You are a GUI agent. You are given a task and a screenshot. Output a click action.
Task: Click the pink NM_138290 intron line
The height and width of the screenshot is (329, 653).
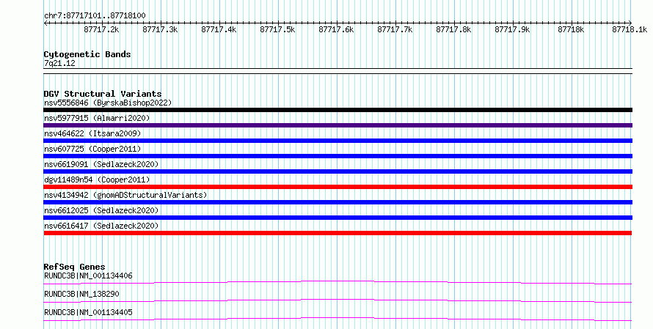(338, 300)
